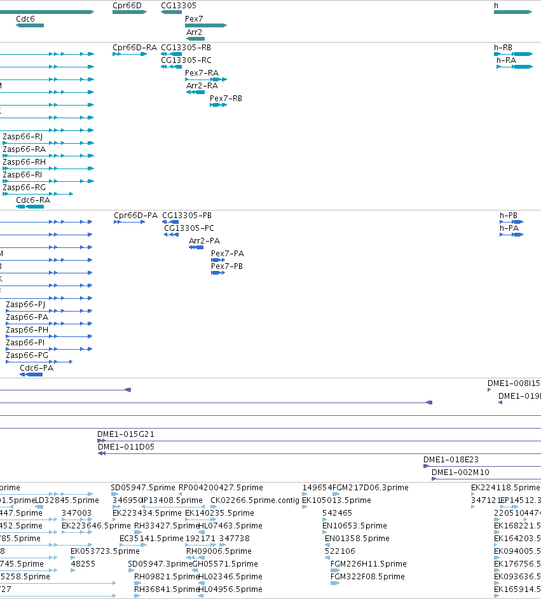Click transcript Arr2-RA
The height and width of the screenshot is (599, 541).
195,92
